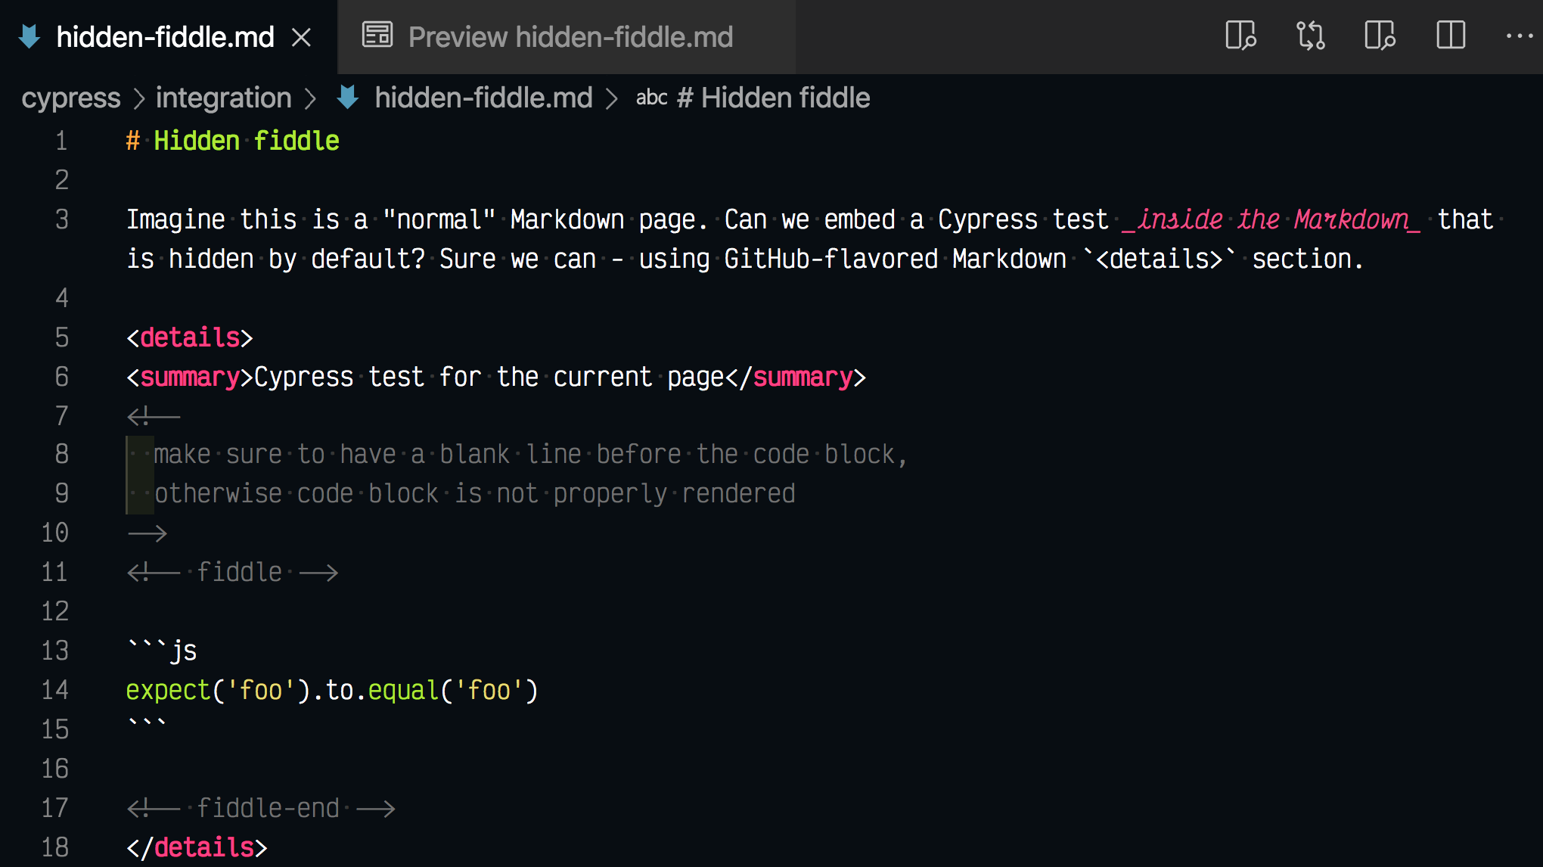Open Preview to the Side icon
Image resolution: width=1543 pixels, height=867 pixels.
(x=1240, y=36)
